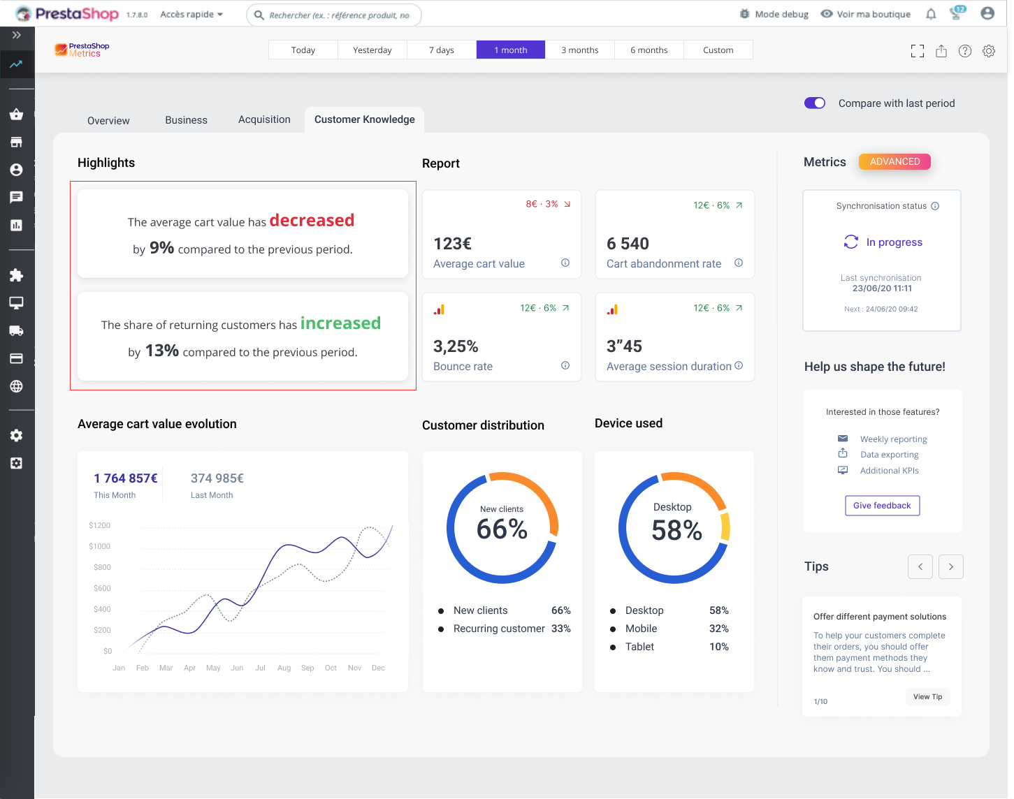
Task: Select the 3 months period tab
Action: tap(579, 50)
